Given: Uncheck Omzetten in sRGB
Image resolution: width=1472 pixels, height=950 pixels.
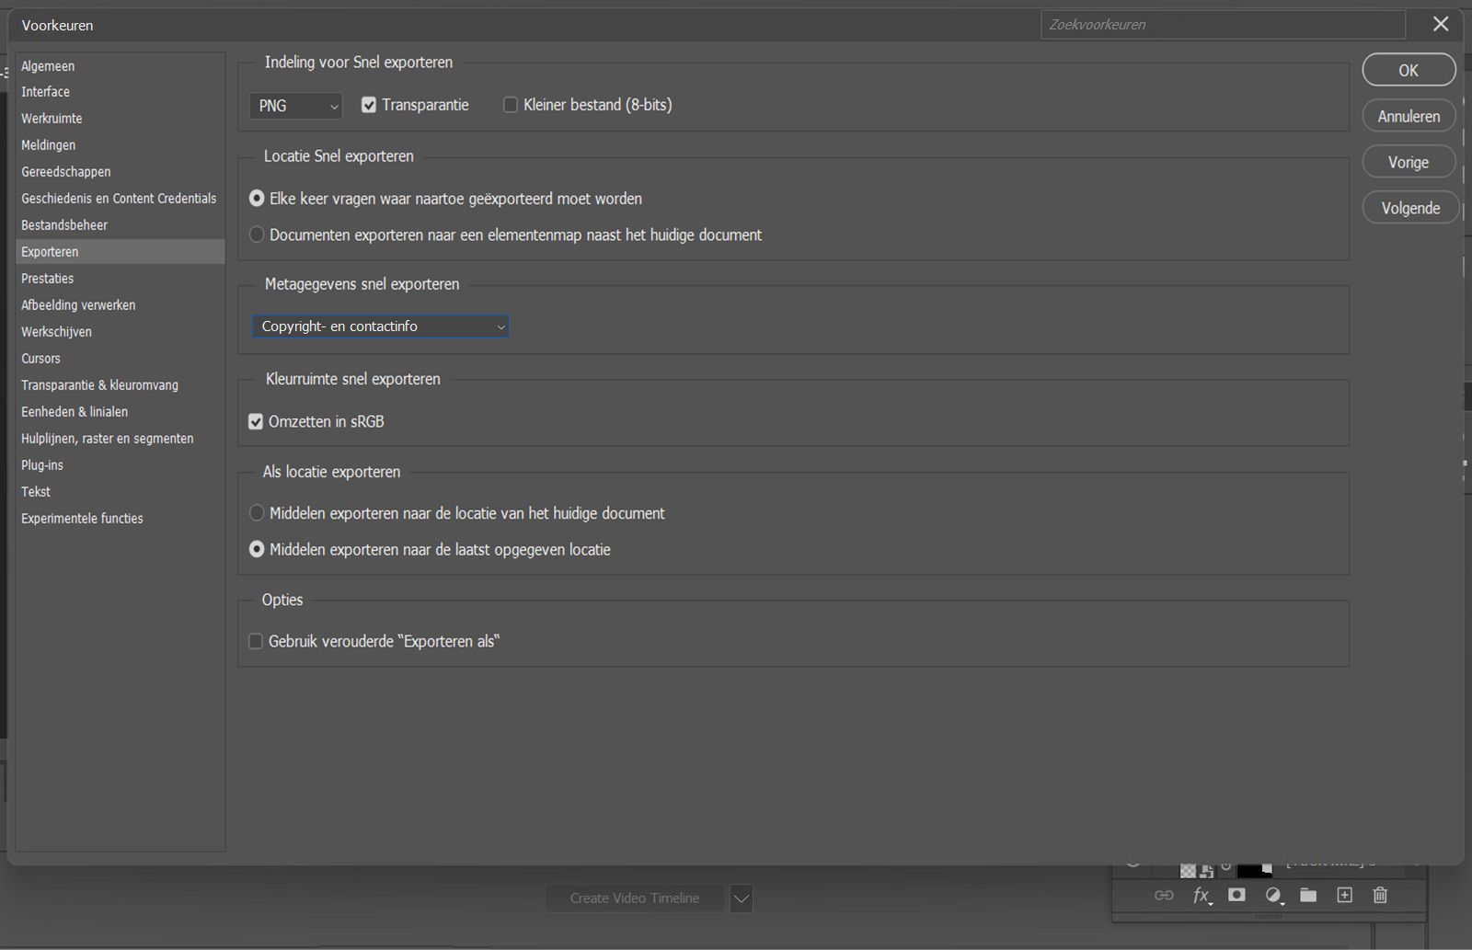Looking at the screenshot, I should pyautogui.click(x=256, y=422).
